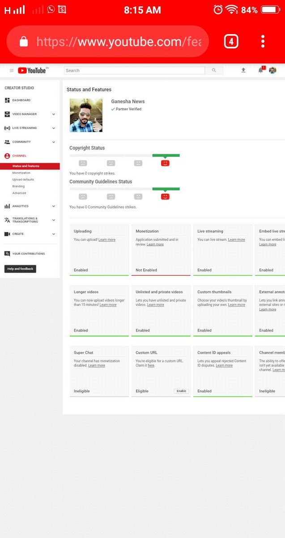This screenshot has height=538, width=285.
Task: Click the Translations & Transcriptions icon
Action: [x=7, y=220]
